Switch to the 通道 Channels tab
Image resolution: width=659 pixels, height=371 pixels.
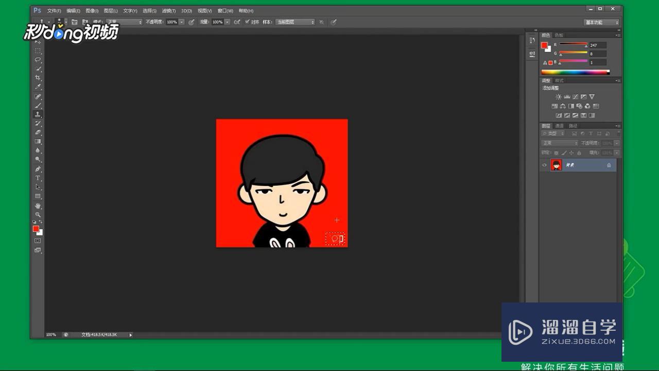tap(559, 126)
